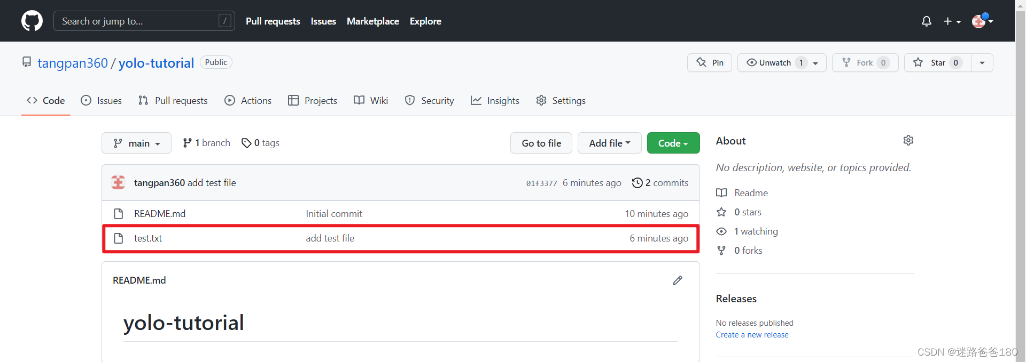This screenshot has width=1026, height=362.
Task: Click the commit author avatar icon
Action: (x=118, y=182)
